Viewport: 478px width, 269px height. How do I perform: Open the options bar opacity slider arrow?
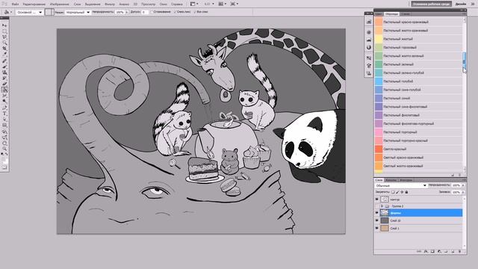tap(127, 12)
